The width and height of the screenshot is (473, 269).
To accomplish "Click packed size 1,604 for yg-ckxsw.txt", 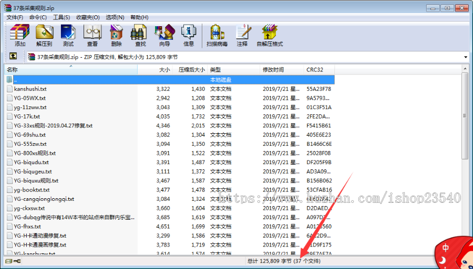I will point(198,208).
